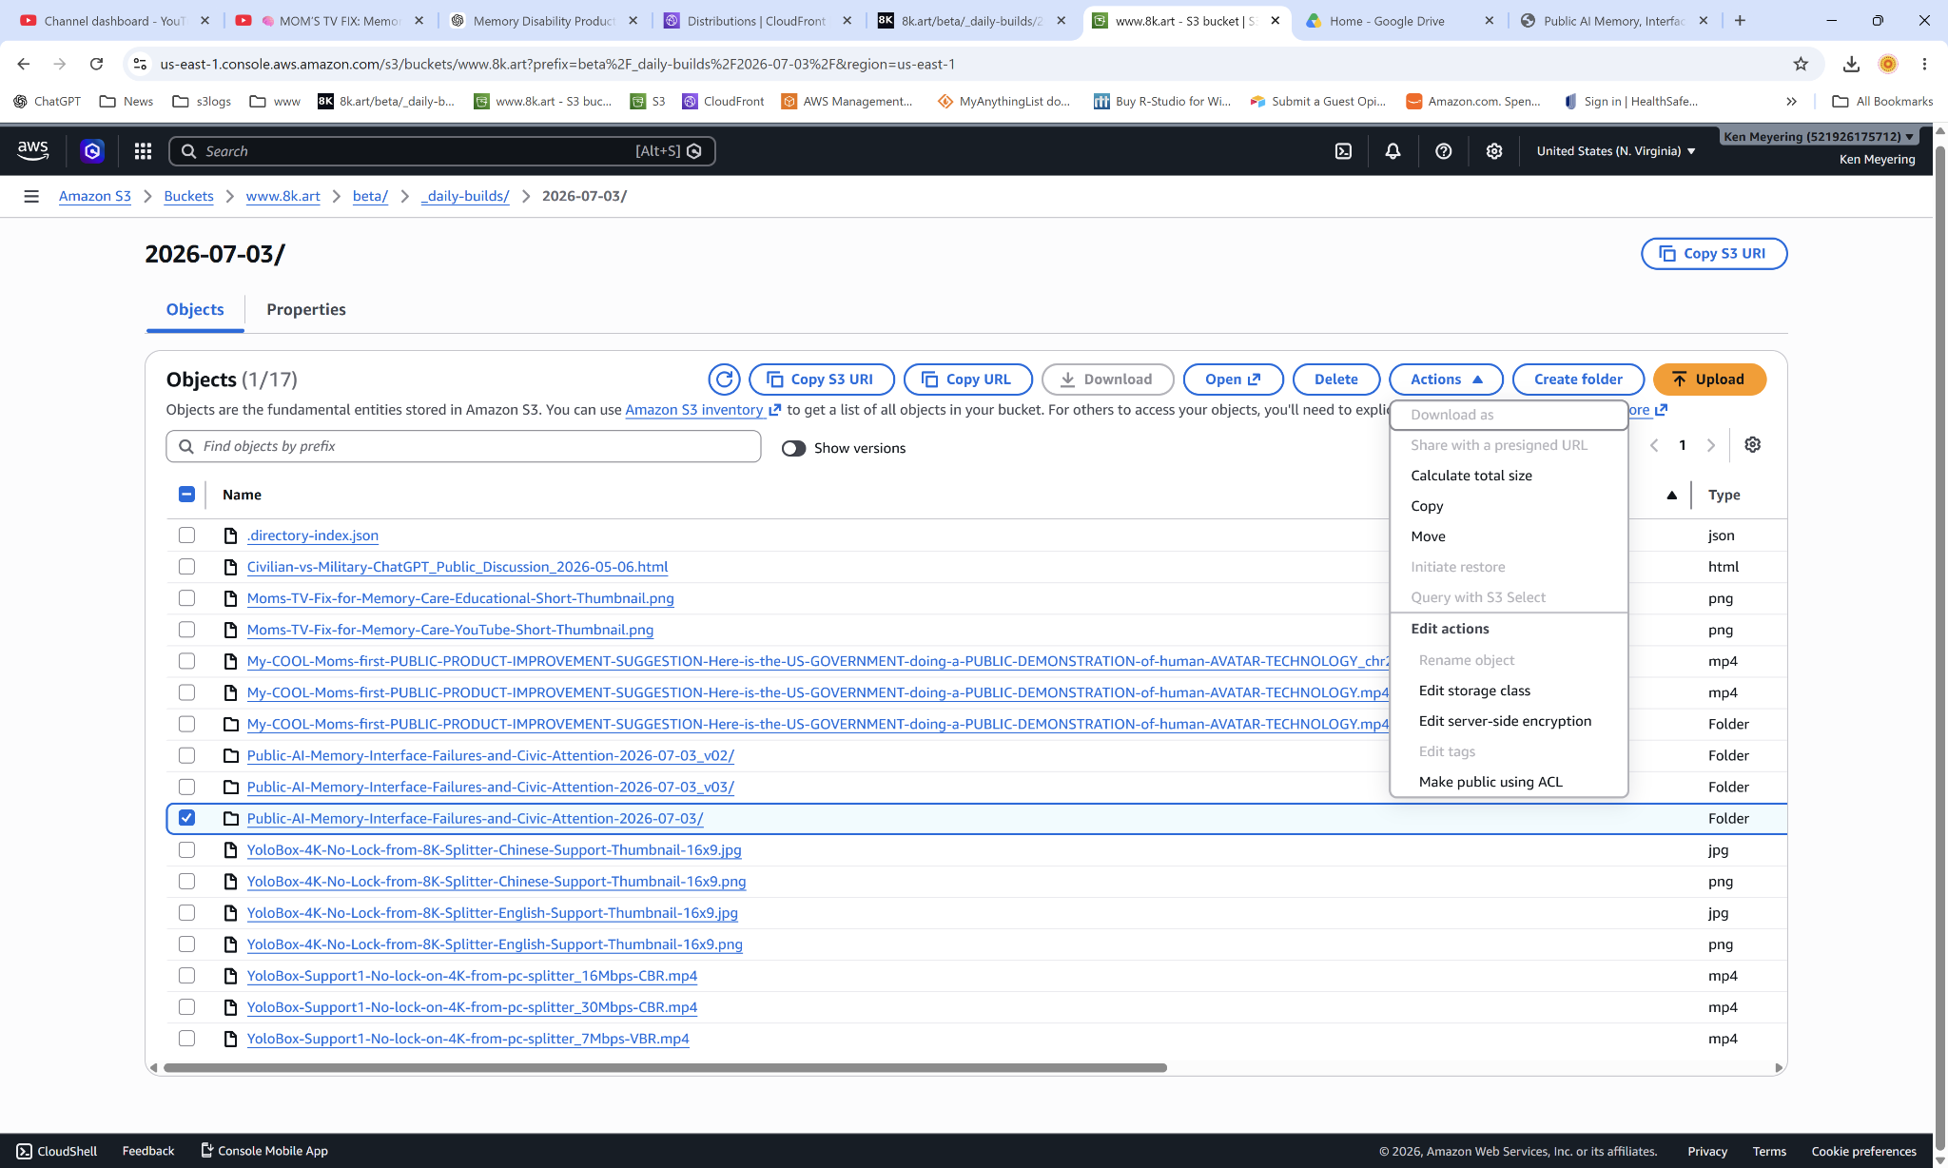The height and width of the screenshot is (1168, 1948).
Task: Open YoloBox-Support1 30Mbps-CBR.mp4 file link
Action: (x=472, y=1007)
